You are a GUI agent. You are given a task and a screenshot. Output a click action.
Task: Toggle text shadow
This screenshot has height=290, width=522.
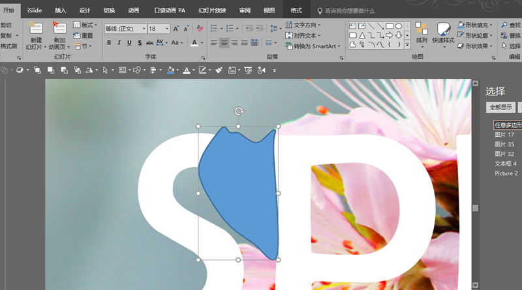pos(140,42)
